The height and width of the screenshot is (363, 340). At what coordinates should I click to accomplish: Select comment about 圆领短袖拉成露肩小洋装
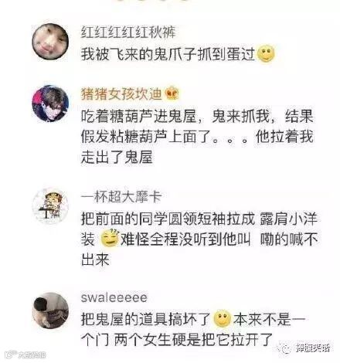pos(199,239)
